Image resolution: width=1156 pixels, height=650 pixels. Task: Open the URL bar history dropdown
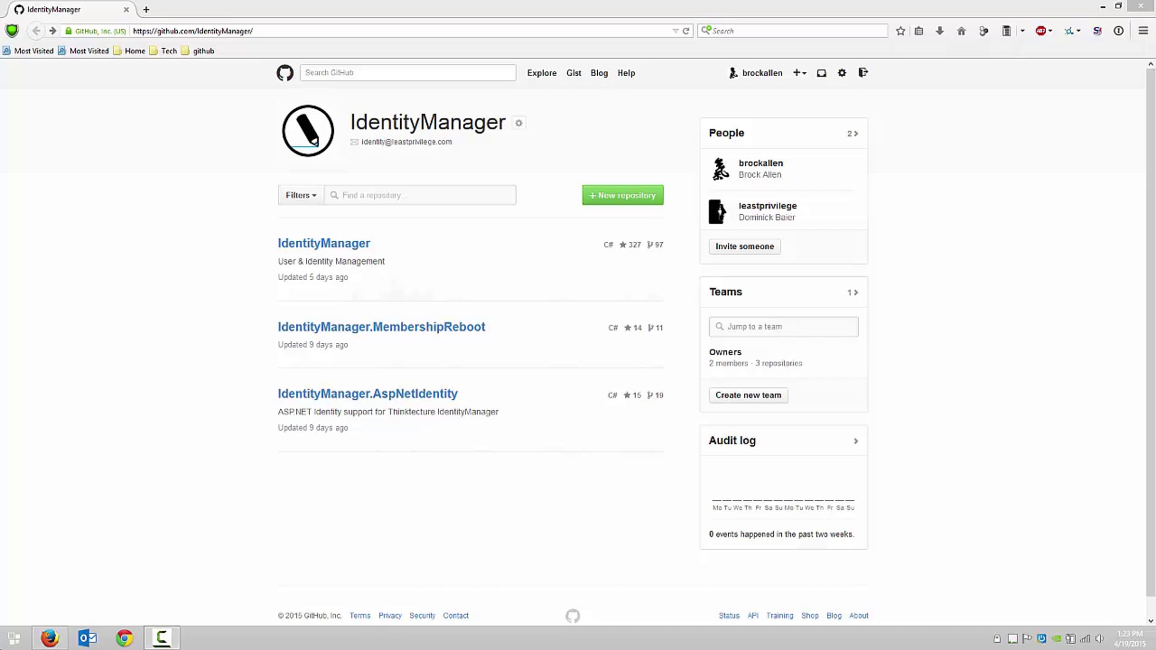[x=675, y=31]
